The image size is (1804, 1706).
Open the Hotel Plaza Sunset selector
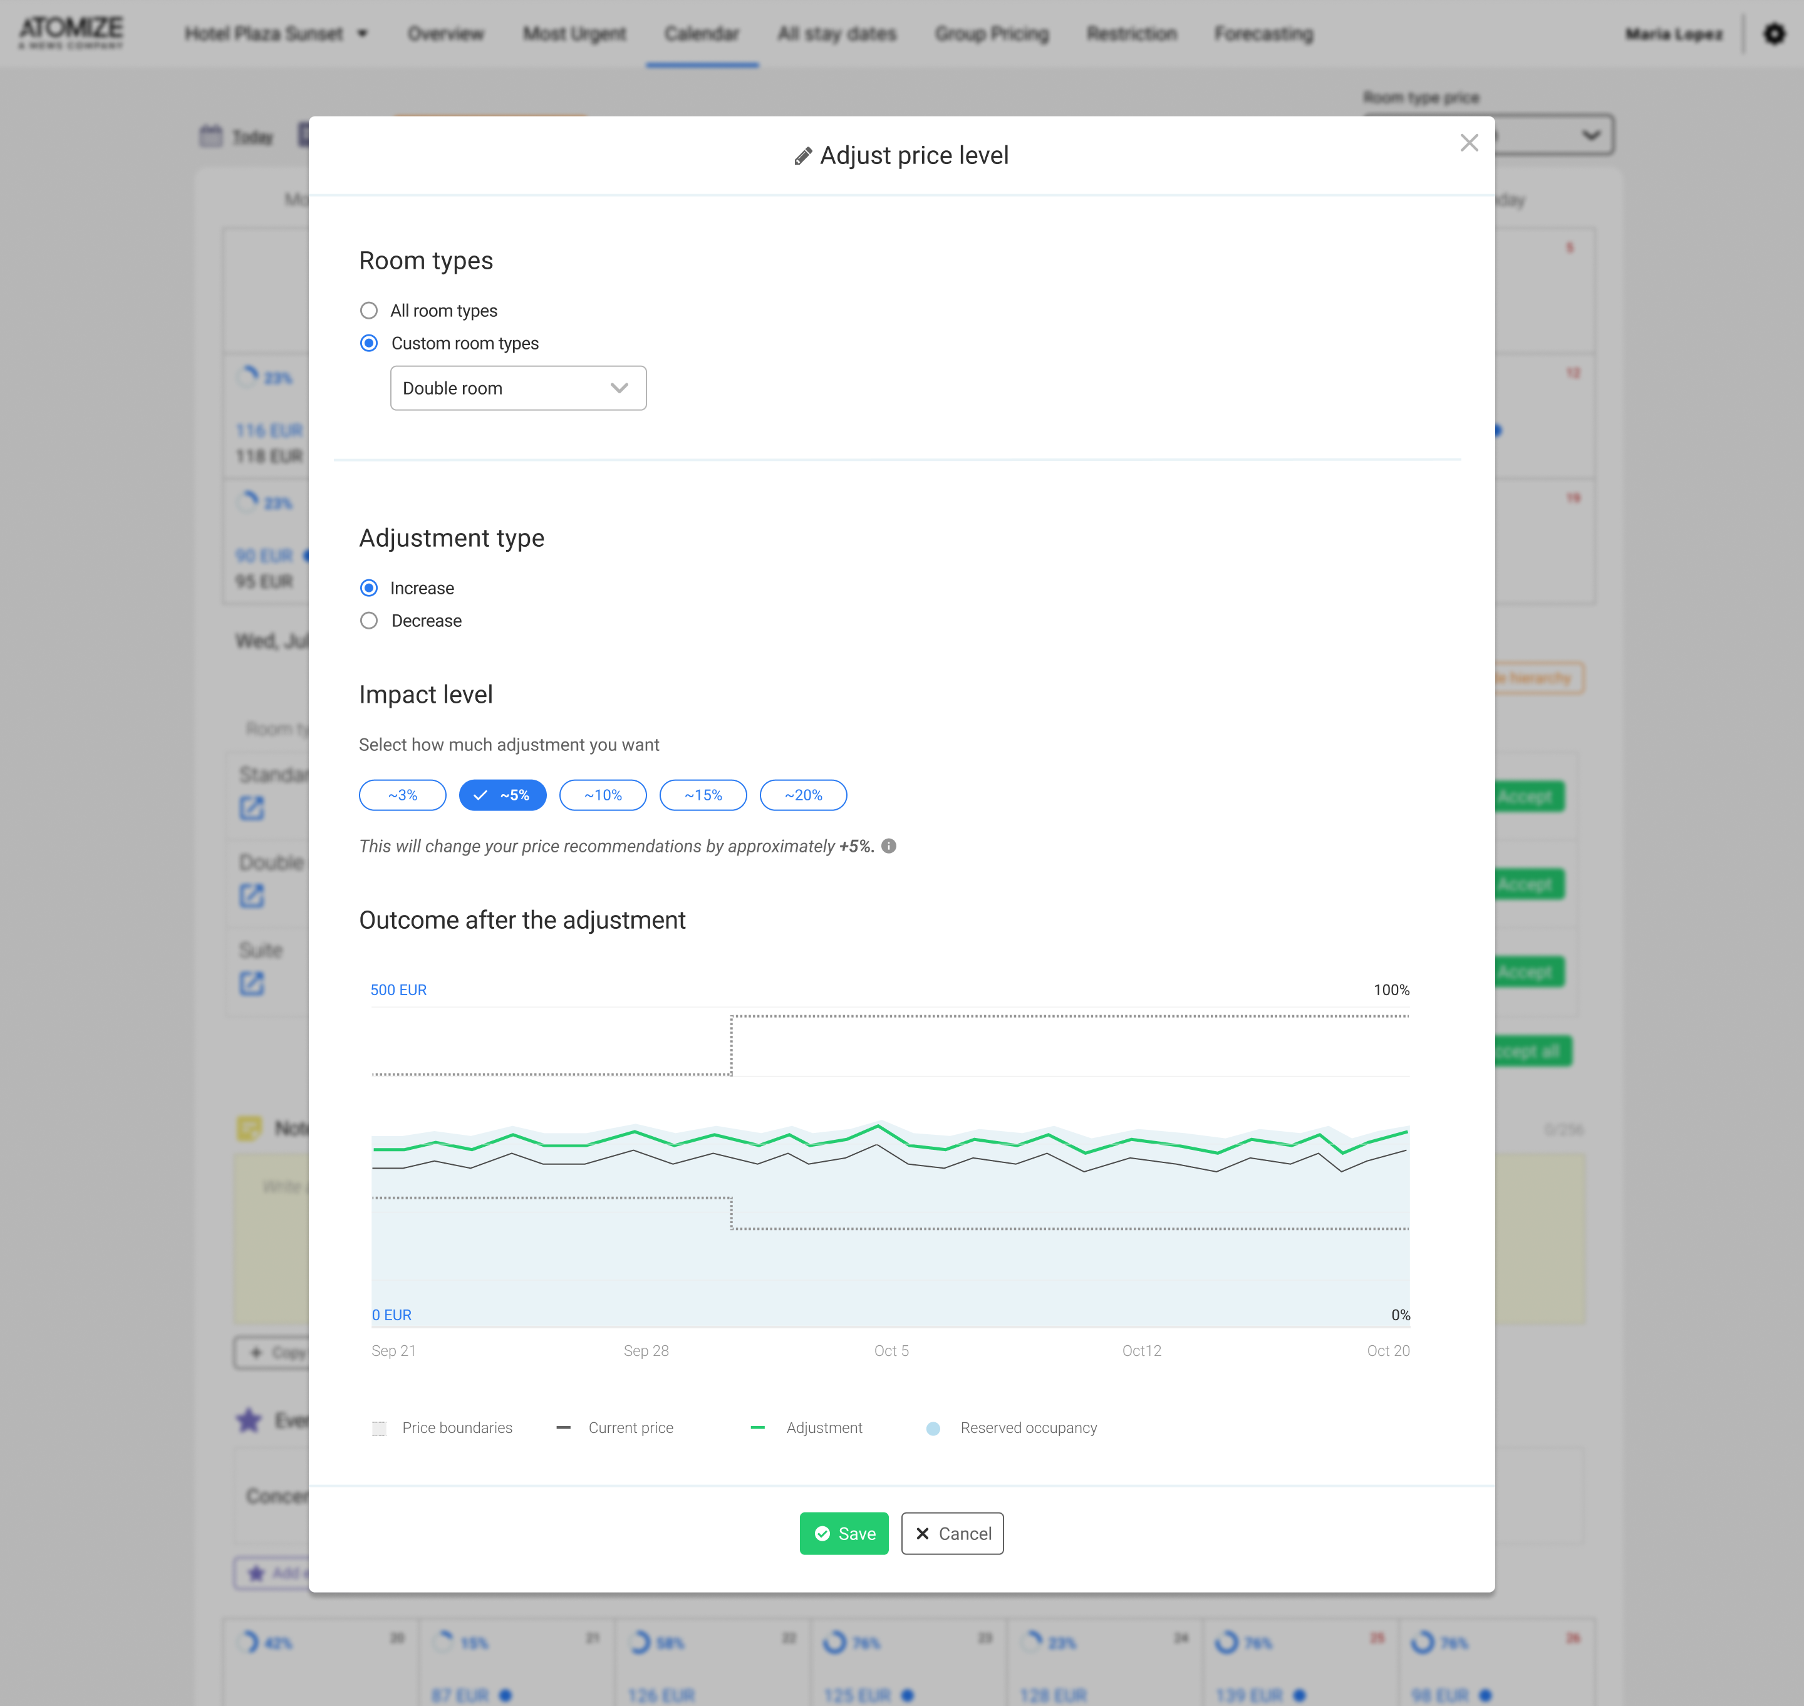276,34
